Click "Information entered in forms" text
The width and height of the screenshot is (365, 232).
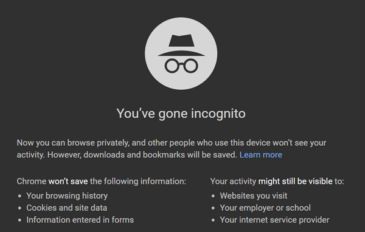pos(80,220)
